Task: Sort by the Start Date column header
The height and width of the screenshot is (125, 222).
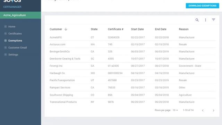Action: click(x=137, y=29)
